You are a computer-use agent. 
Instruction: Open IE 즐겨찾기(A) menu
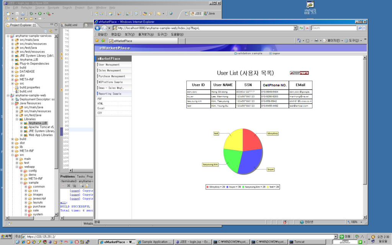tap(146, 34)
